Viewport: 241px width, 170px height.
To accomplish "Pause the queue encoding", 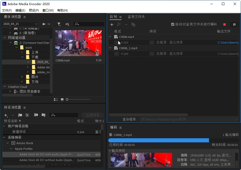I will coord(234,25).
